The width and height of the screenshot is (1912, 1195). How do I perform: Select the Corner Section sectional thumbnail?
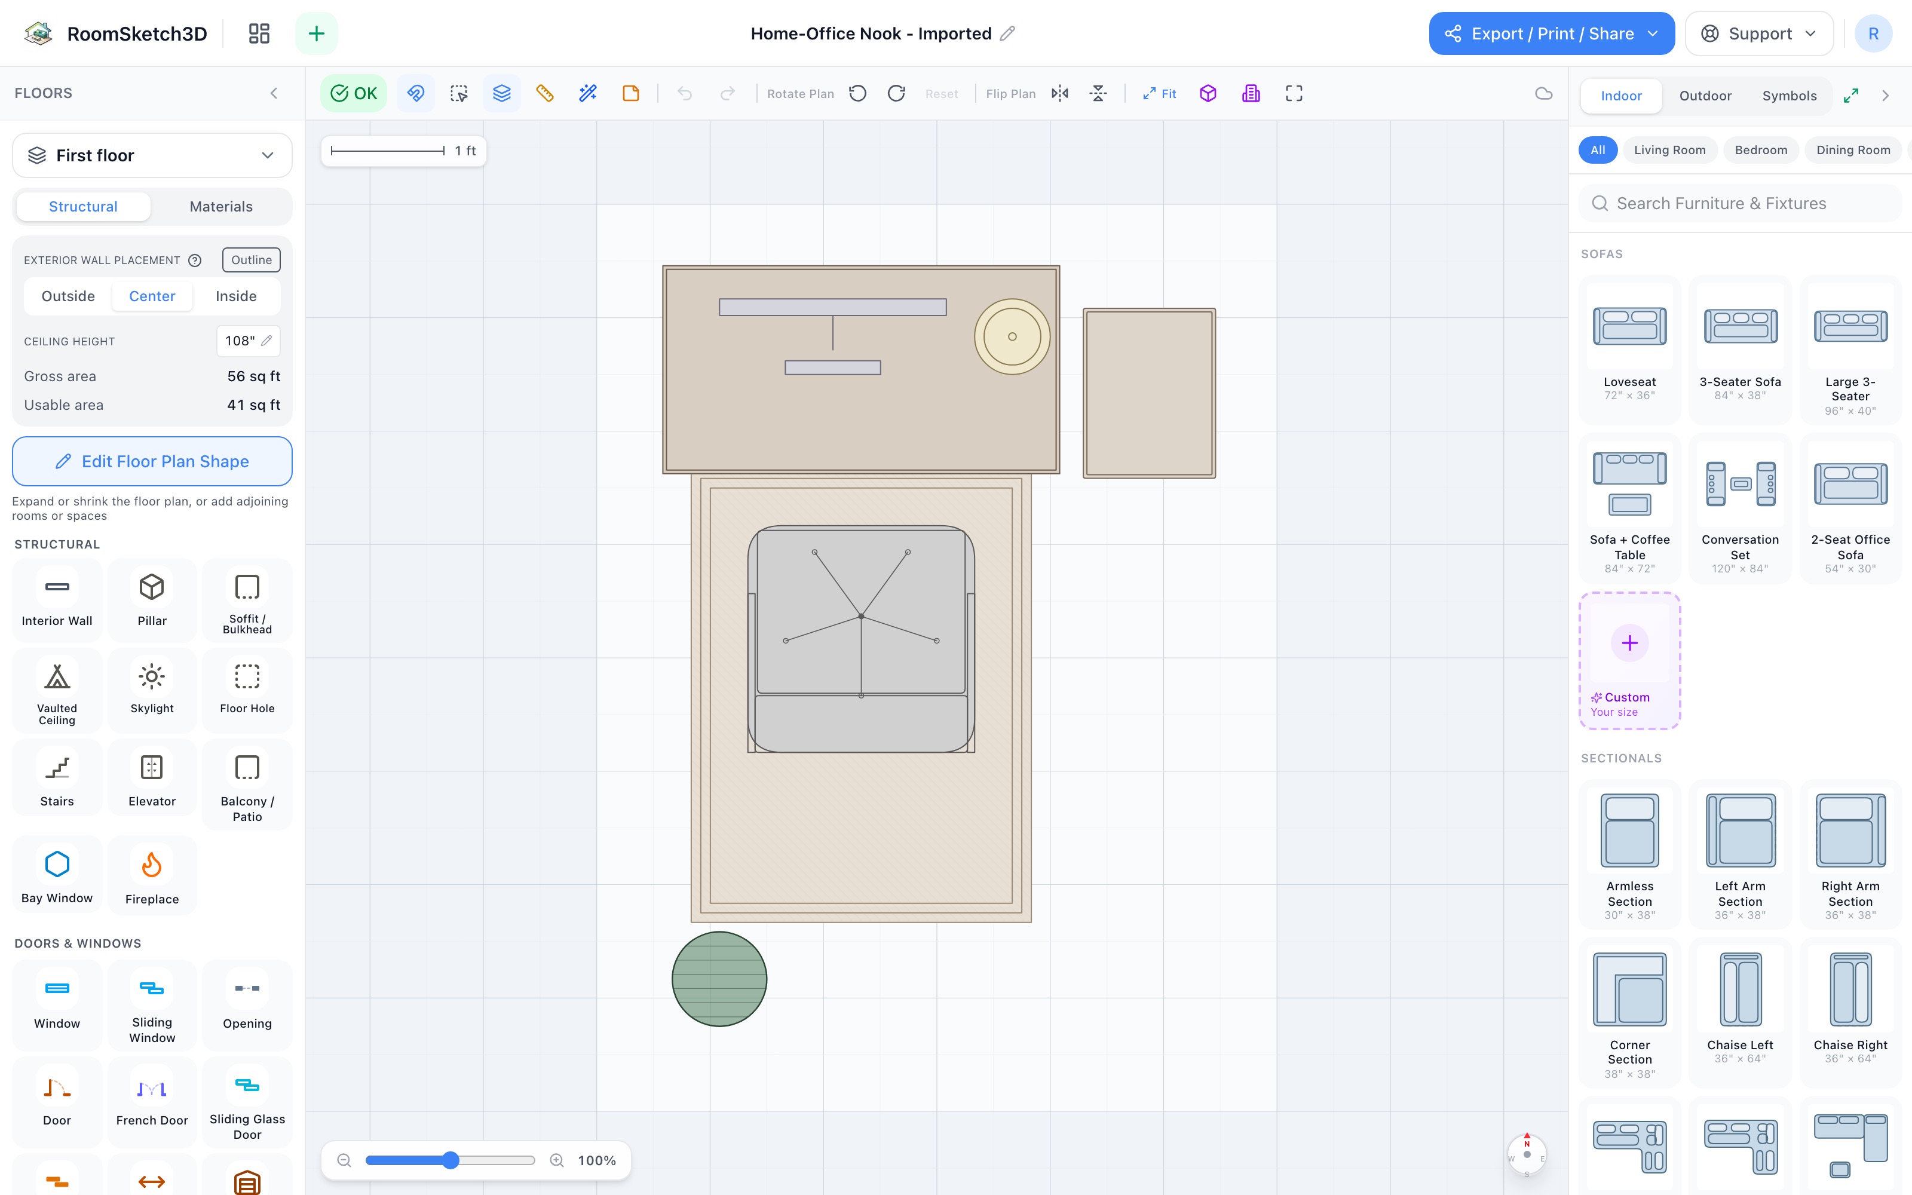point(1630,1013)
